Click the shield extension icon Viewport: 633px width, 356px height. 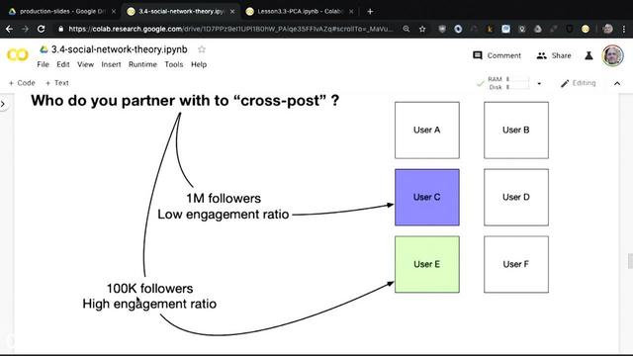[442, 29]
